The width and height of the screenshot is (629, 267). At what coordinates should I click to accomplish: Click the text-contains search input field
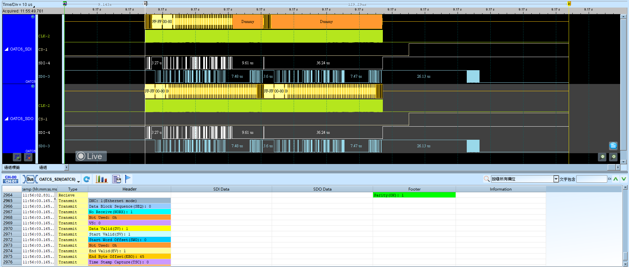tap(592, 179)
